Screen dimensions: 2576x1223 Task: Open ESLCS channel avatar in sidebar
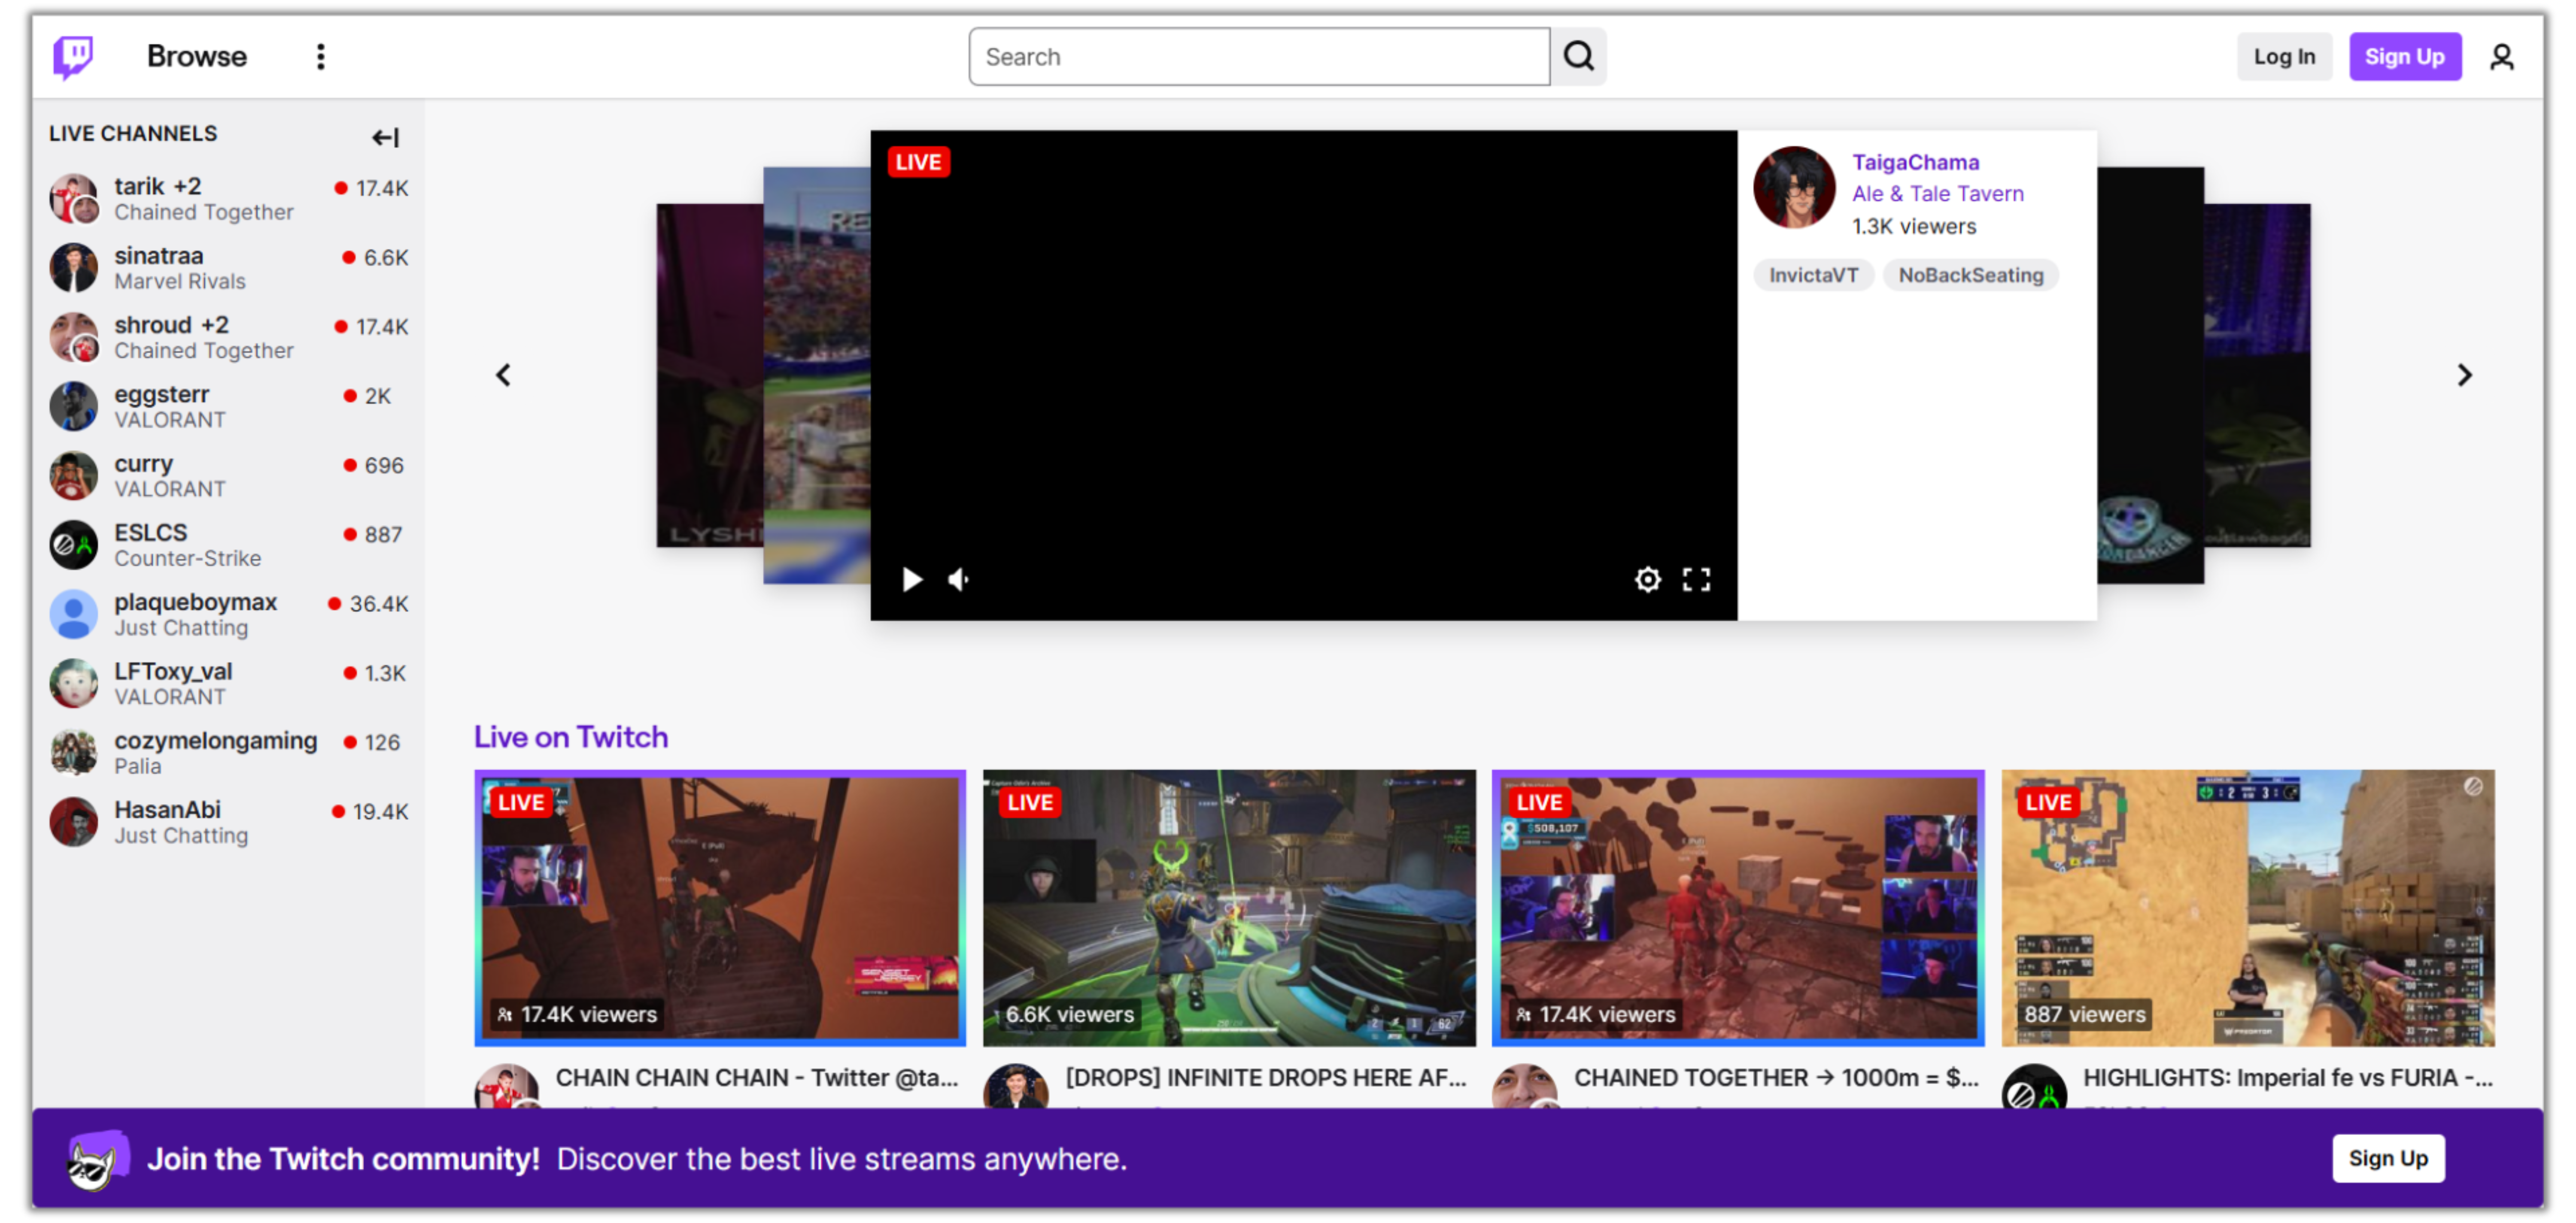(x=74, y=545)
